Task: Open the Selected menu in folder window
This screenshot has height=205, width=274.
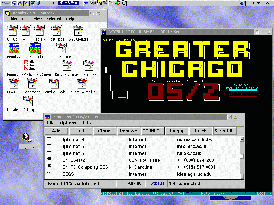Action: (x=54, y=19)
